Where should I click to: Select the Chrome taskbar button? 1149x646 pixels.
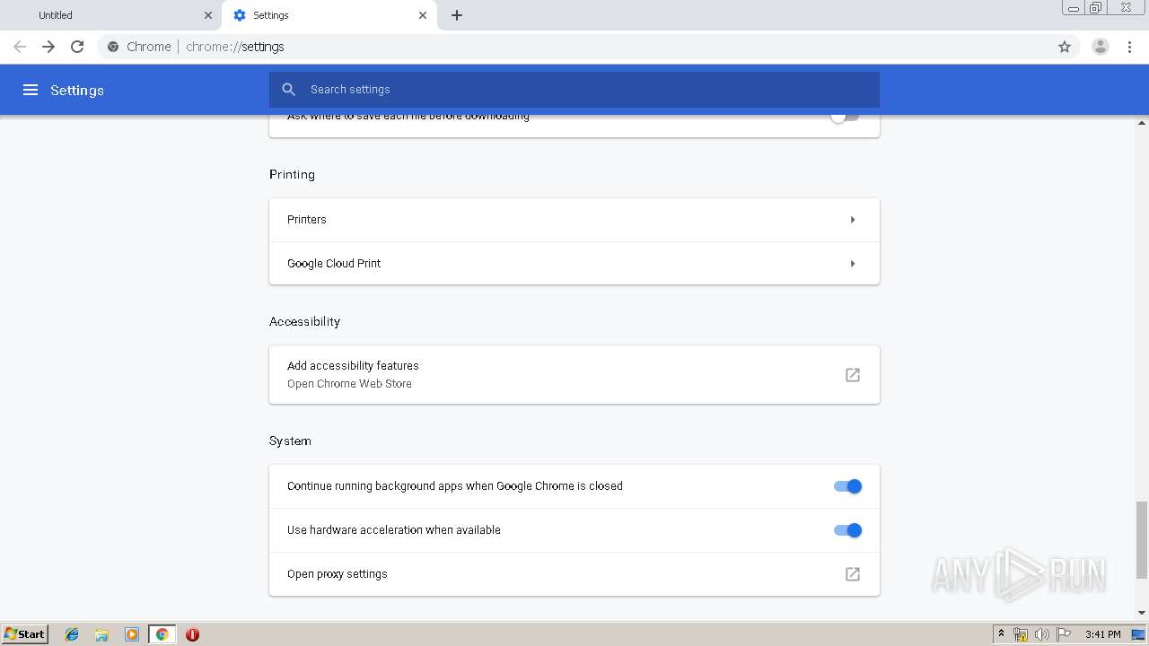click(162, 634)
